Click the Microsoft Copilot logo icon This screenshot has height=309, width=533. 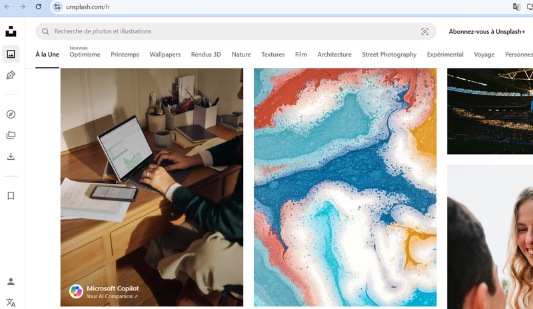(76, 292)
